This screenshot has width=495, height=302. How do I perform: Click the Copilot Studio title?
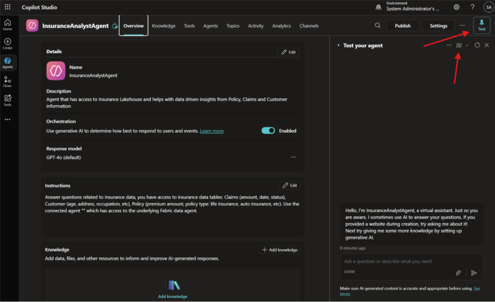coord(39,7)
